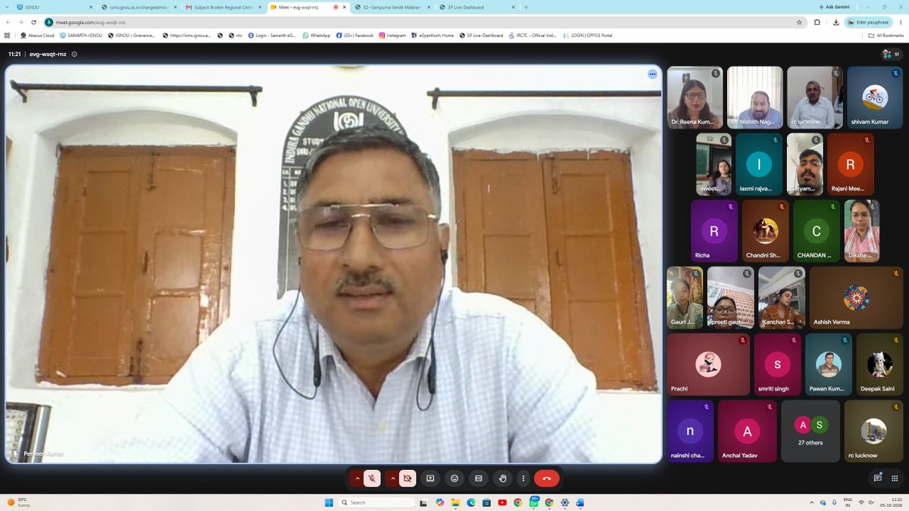Go back in browser history
This screenshot has width=909, height=511.
[9, 22]
